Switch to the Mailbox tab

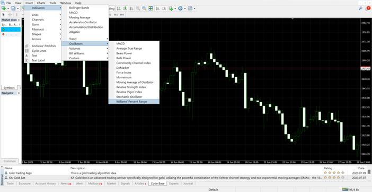(x=95, y=184)
